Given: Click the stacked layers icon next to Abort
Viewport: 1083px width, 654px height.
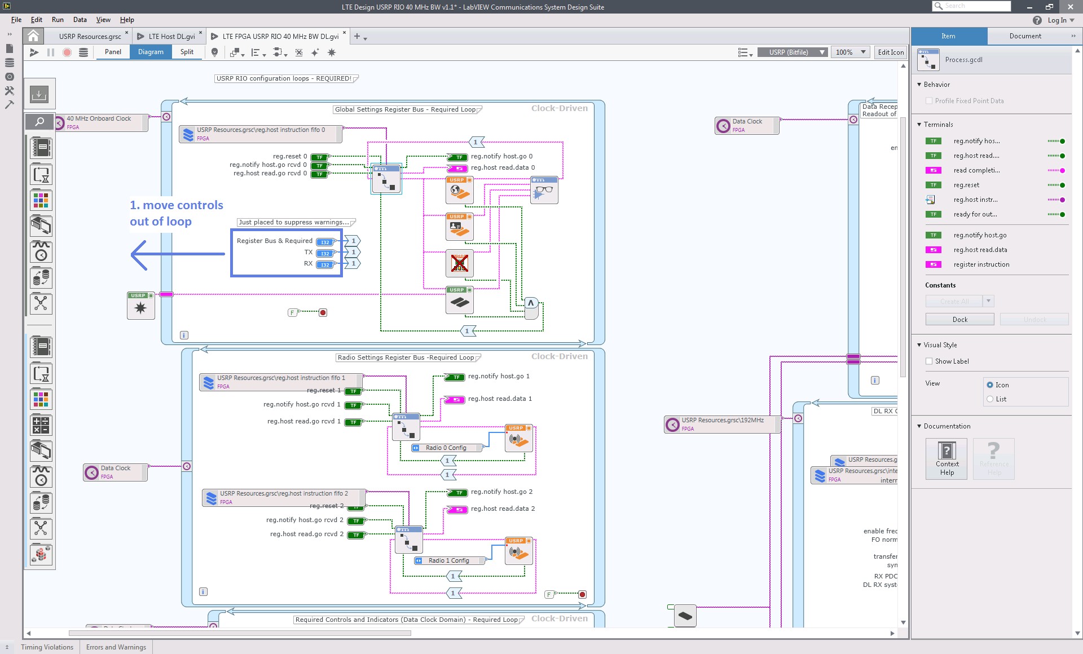Looking at the screenshot, I should (x=83, y=52).
